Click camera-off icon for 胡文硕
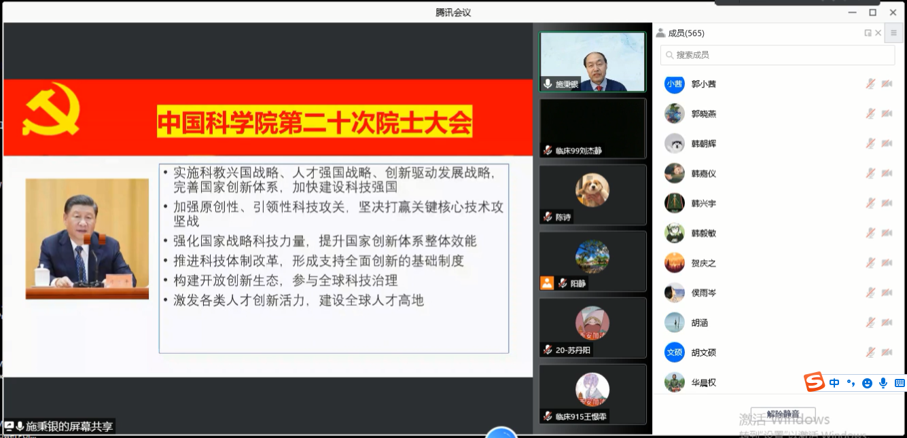The width and height of the screenshot is (907, 438). 887,352
